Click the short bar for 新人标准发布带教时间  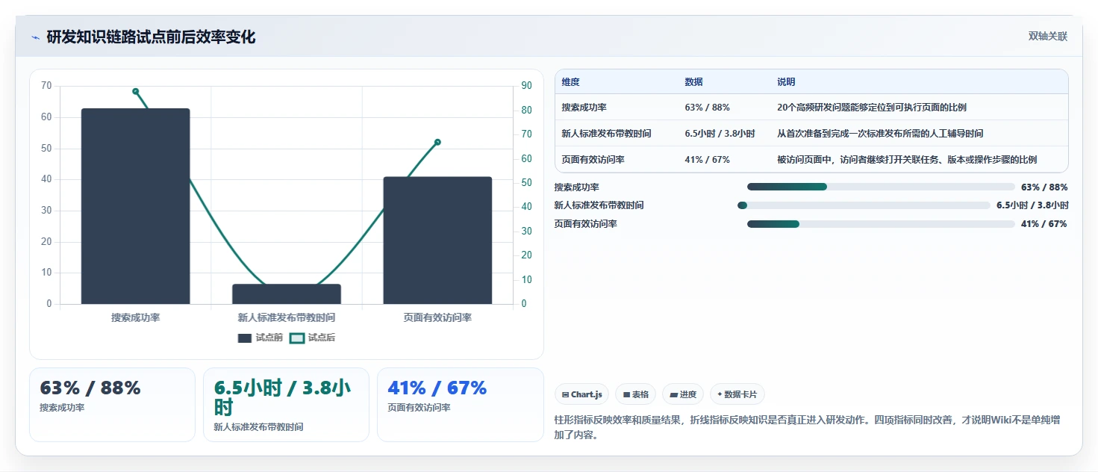pyautogui.click(x=287, y=294)
